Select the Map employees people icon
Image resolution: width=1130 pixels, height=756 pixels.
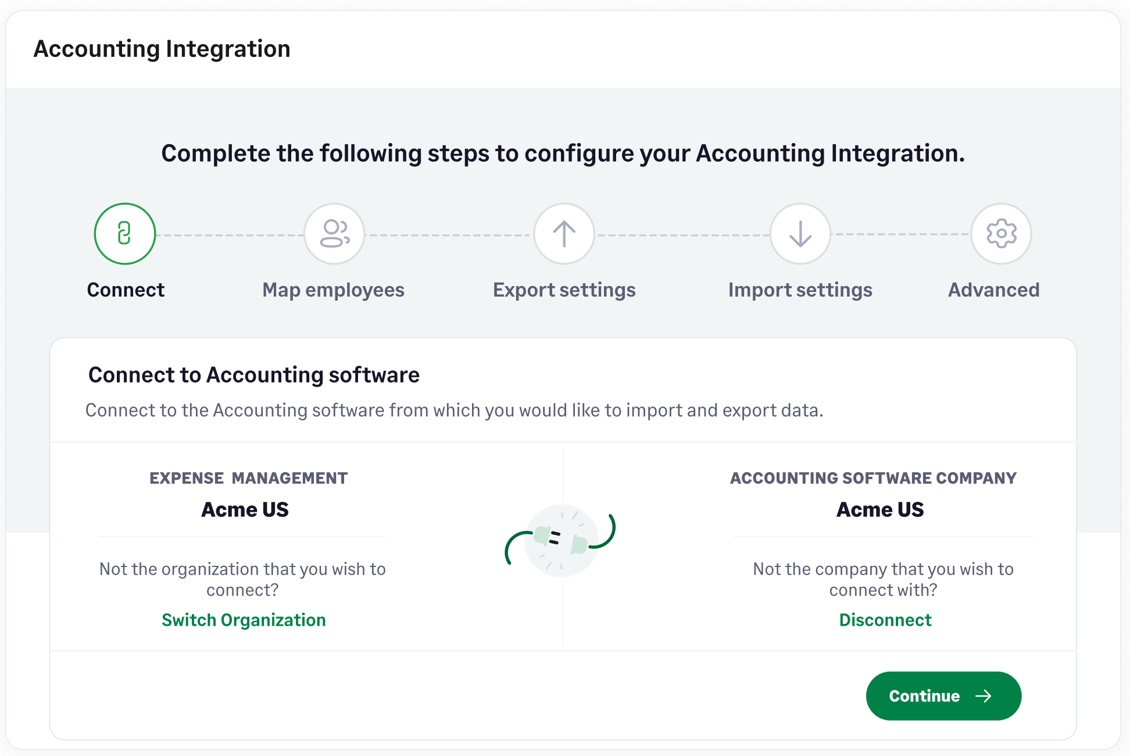334,233
